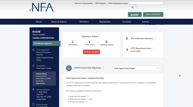Open Online Registration System link
The height and width of the screenshot is (107, 193).
click(x=118, y=3)
